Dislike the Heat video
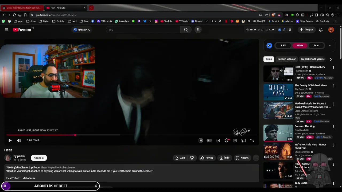342x192 pixels. pos(192,158)
